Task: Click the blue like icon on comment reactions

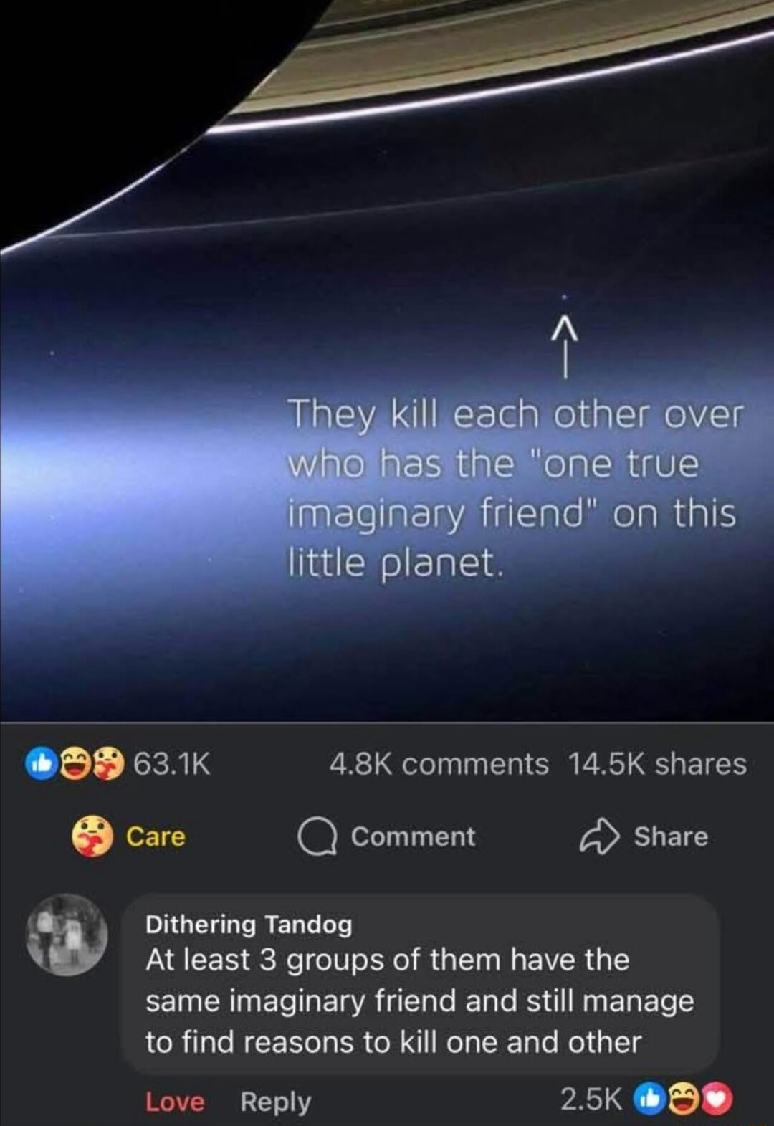Action: [649, 1099]
